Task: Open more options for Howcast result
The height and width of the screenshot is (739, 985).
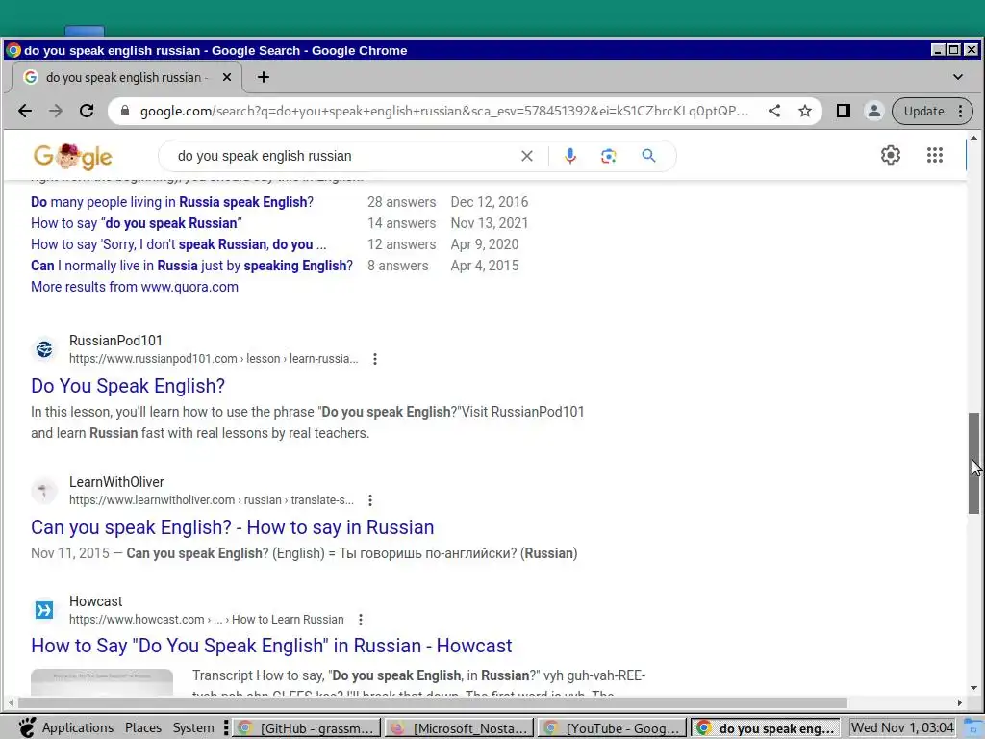Action: coord(361,620)
